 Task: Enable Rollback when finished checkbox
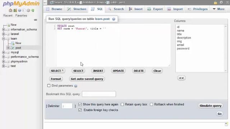pos(151,104)
